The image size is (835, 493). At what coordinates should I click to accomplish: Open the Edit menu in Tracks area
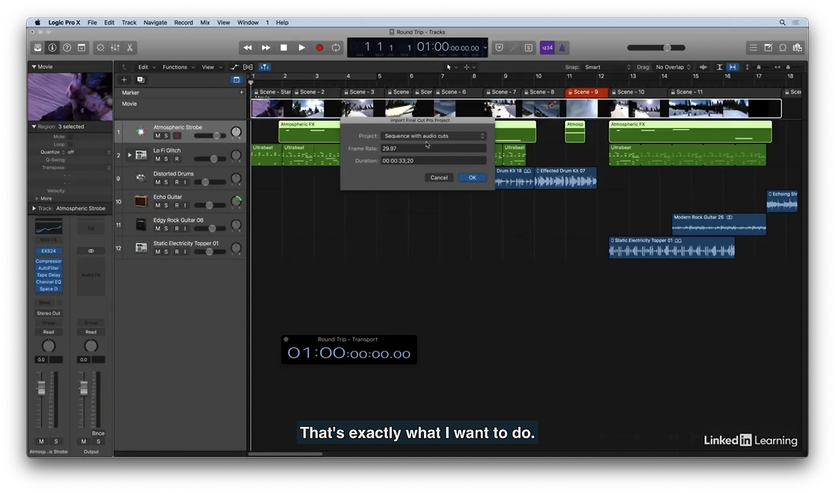click(146, 67)
